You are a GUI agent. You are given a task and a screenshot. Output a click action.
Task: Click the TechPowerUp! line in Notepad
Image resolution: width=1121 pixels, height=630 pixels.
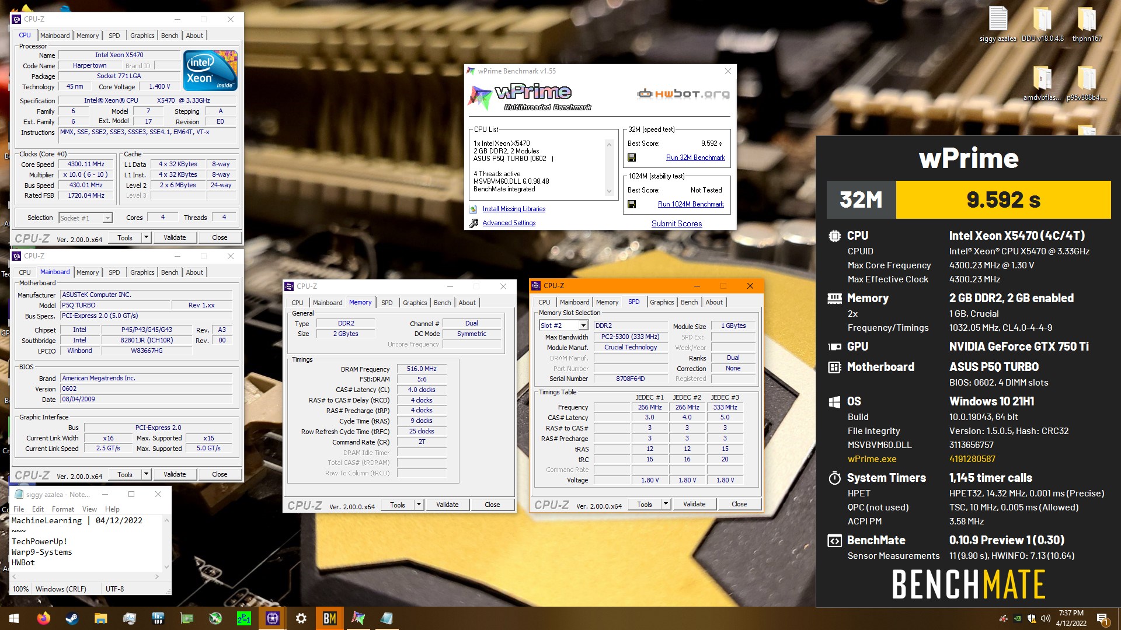39,541
